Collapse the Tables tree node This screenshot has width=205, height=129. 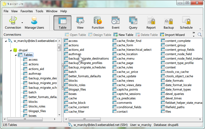pyautogui.click(x=16, y=55)
